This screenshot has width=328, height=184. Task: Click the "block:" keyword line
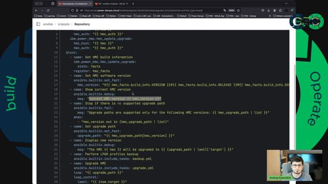point(72,53)
